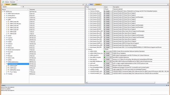Select the Infineon vendor in device tree

(10, 44)
